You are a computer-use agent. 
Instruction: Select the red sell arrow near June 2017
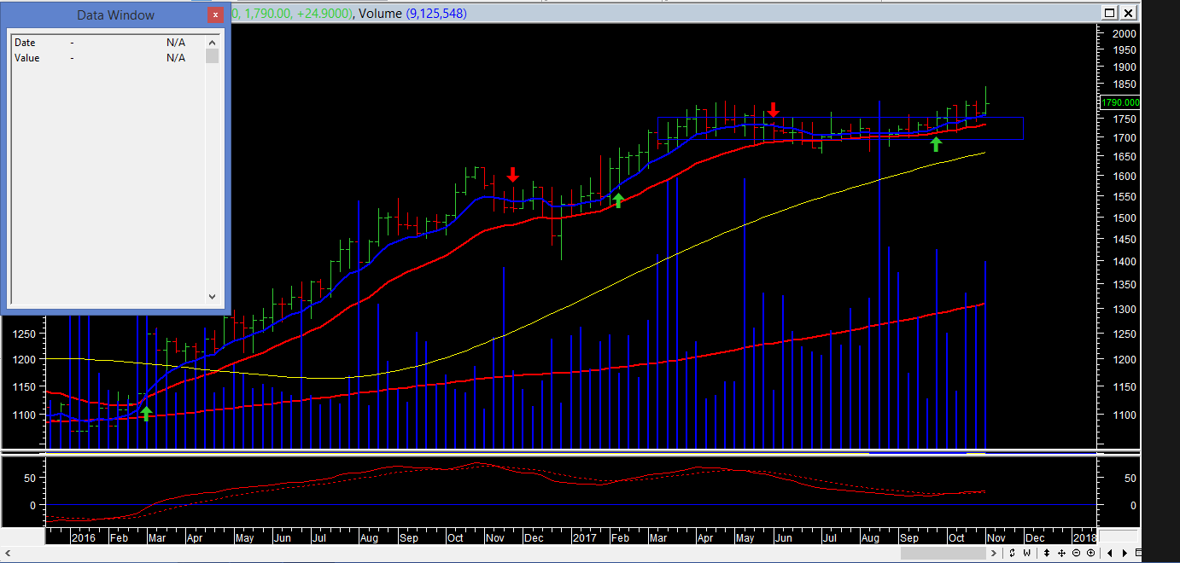773,109
